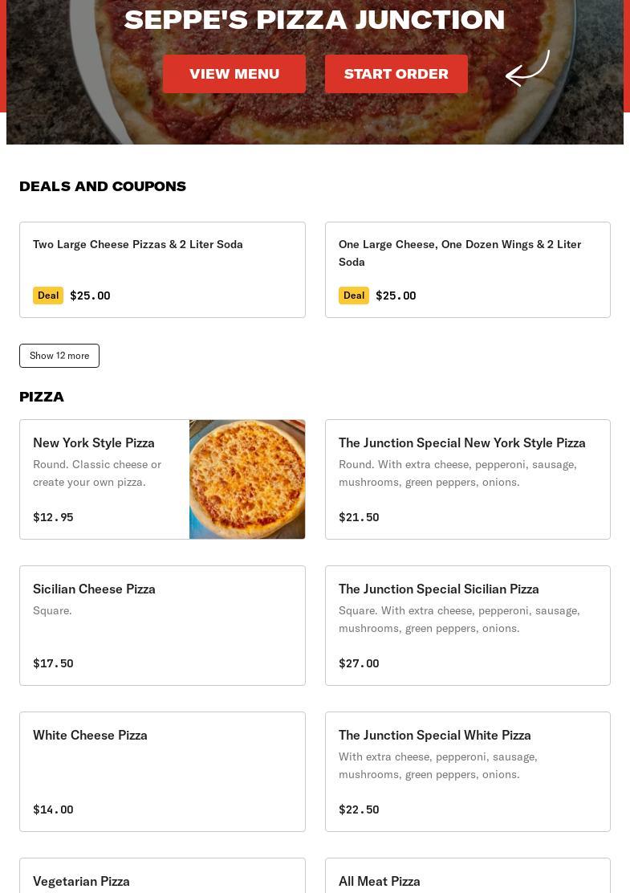The width and height of the screenshot is (630, 893).
Task: Open Sicilian Cheese Pizza item
Action: [94, 589]
